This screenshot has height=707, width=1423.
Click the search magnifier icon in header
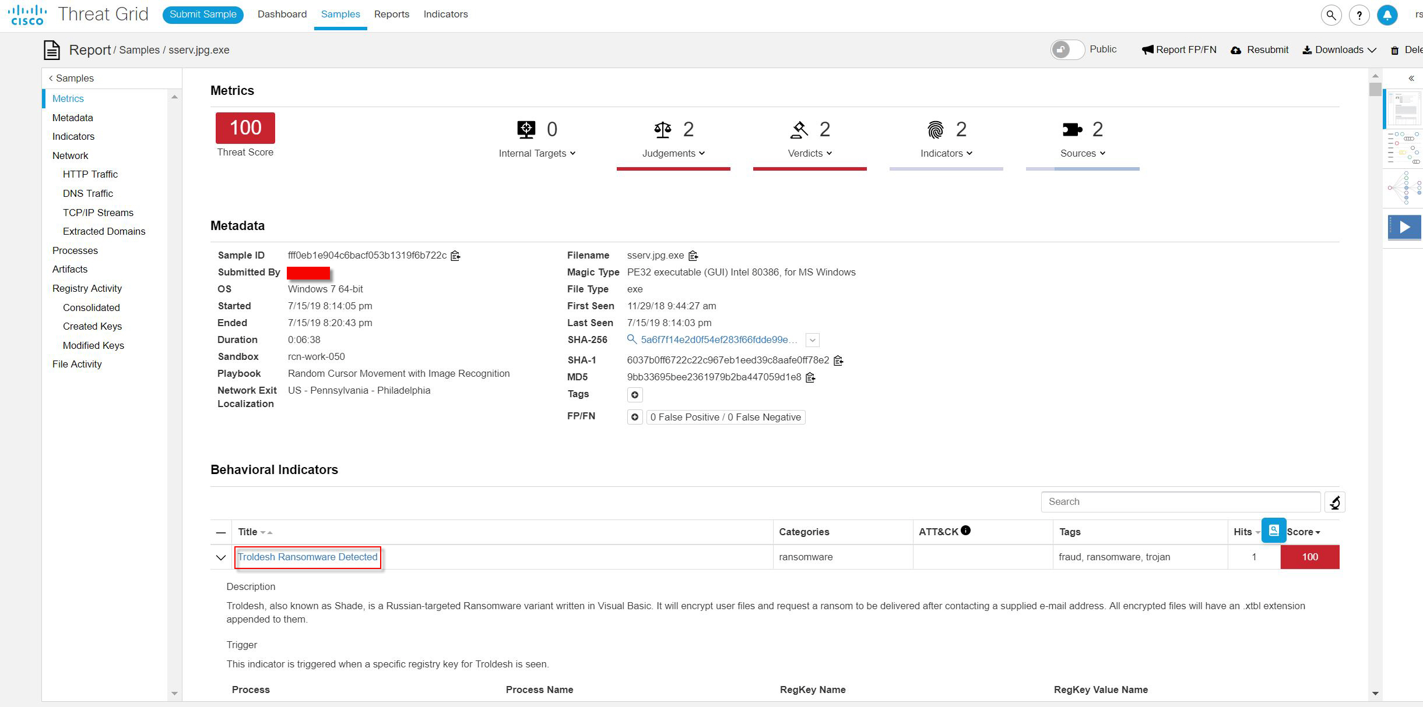pos(1331,15)
